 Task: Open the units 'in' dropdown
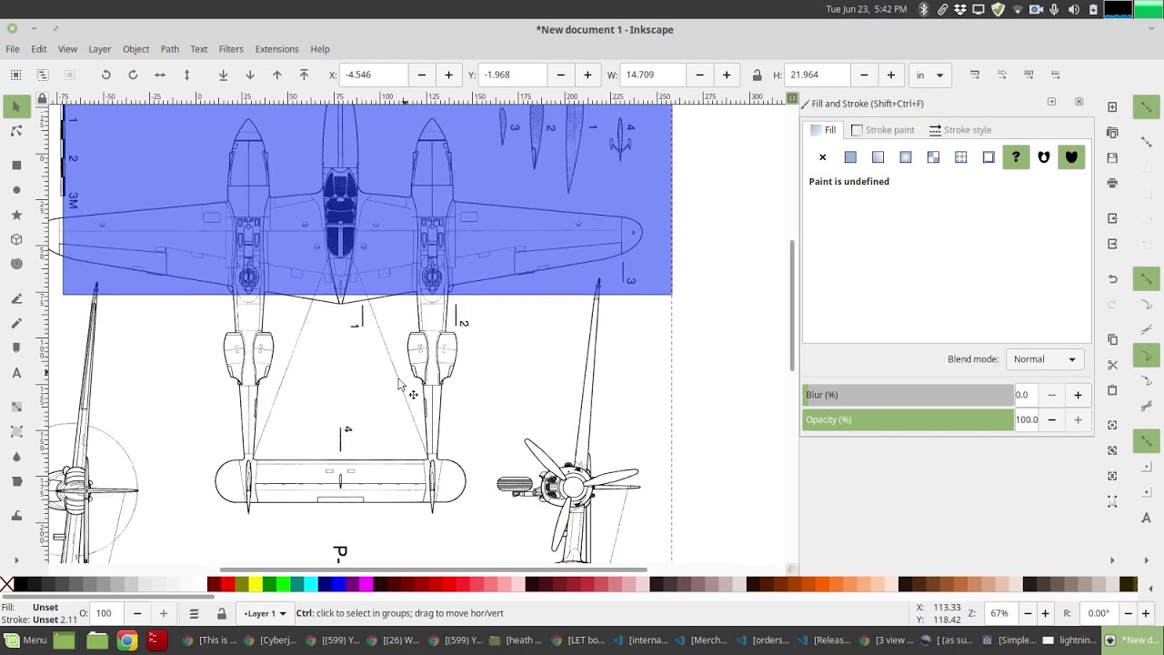click(930, 75)
